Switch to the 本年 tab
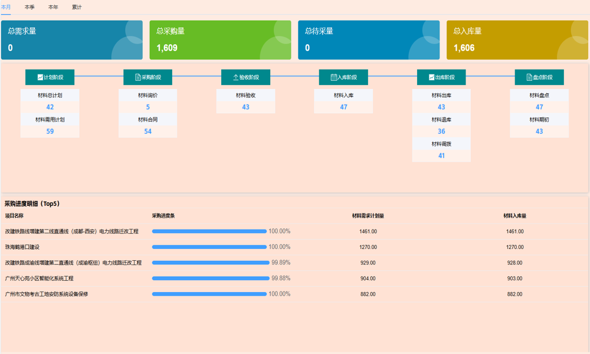 tap(53, 6)
